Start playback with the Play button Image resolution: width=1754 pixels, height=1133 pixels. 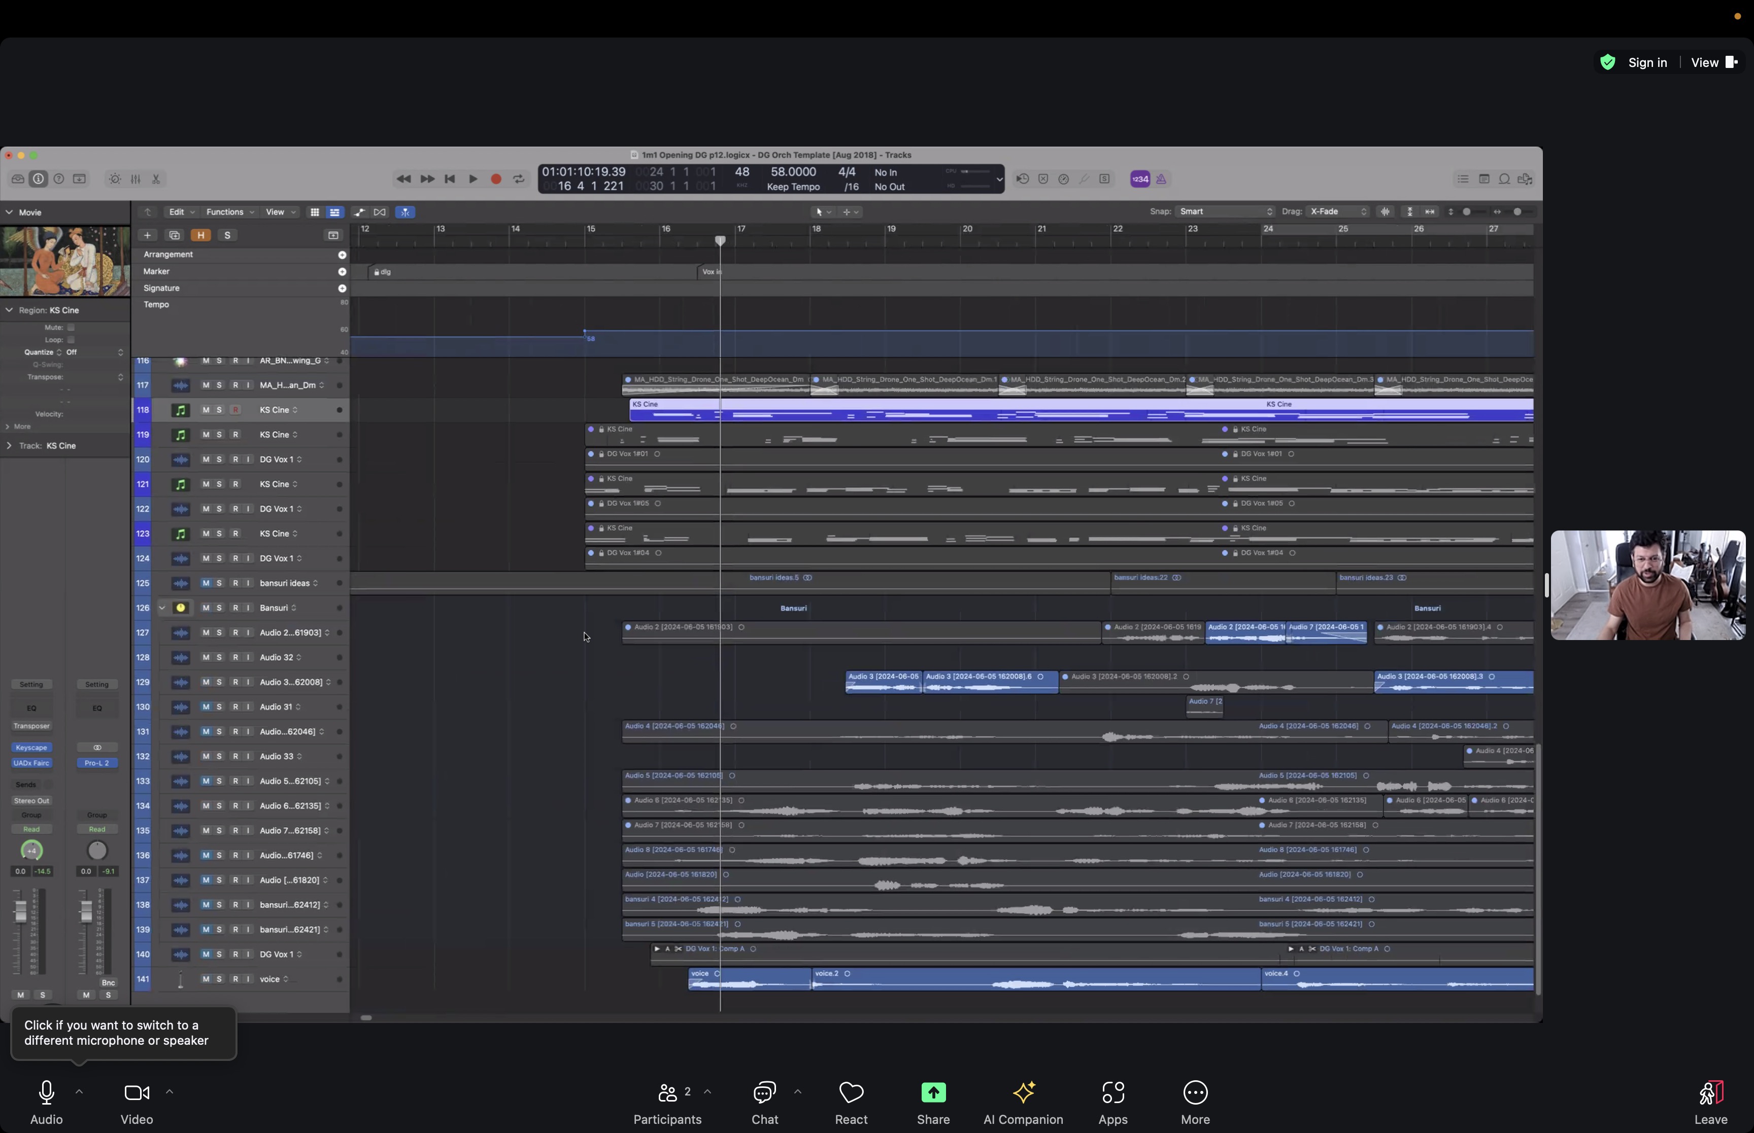point(474,179)
